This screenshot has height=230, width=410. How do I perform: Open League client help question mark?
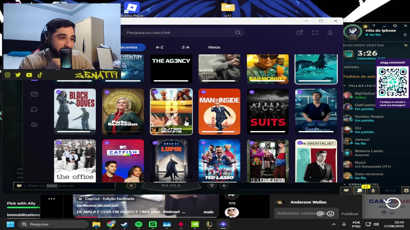click(x=373, y=26)
